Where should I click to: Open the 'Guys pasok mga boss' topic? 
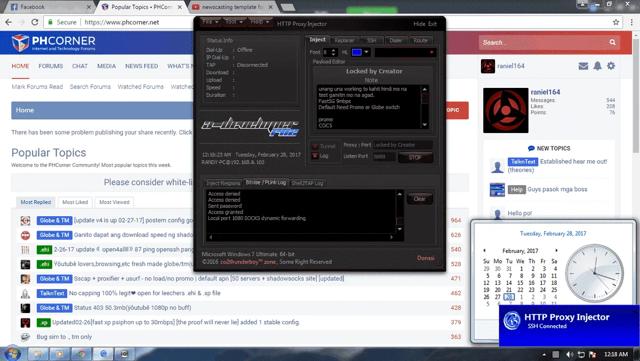point(557,189)
